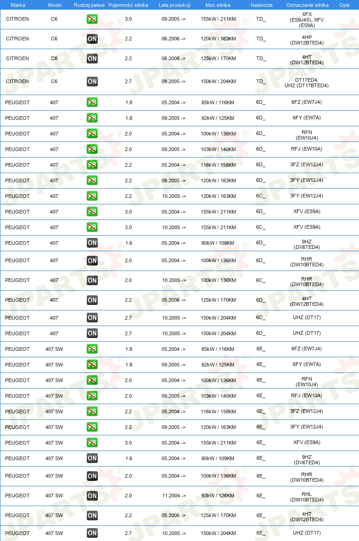Select TD_ body cell in Citroen C6 3.0 row
This screenshot has width=359, height=541.
click(x=261, y=19)
